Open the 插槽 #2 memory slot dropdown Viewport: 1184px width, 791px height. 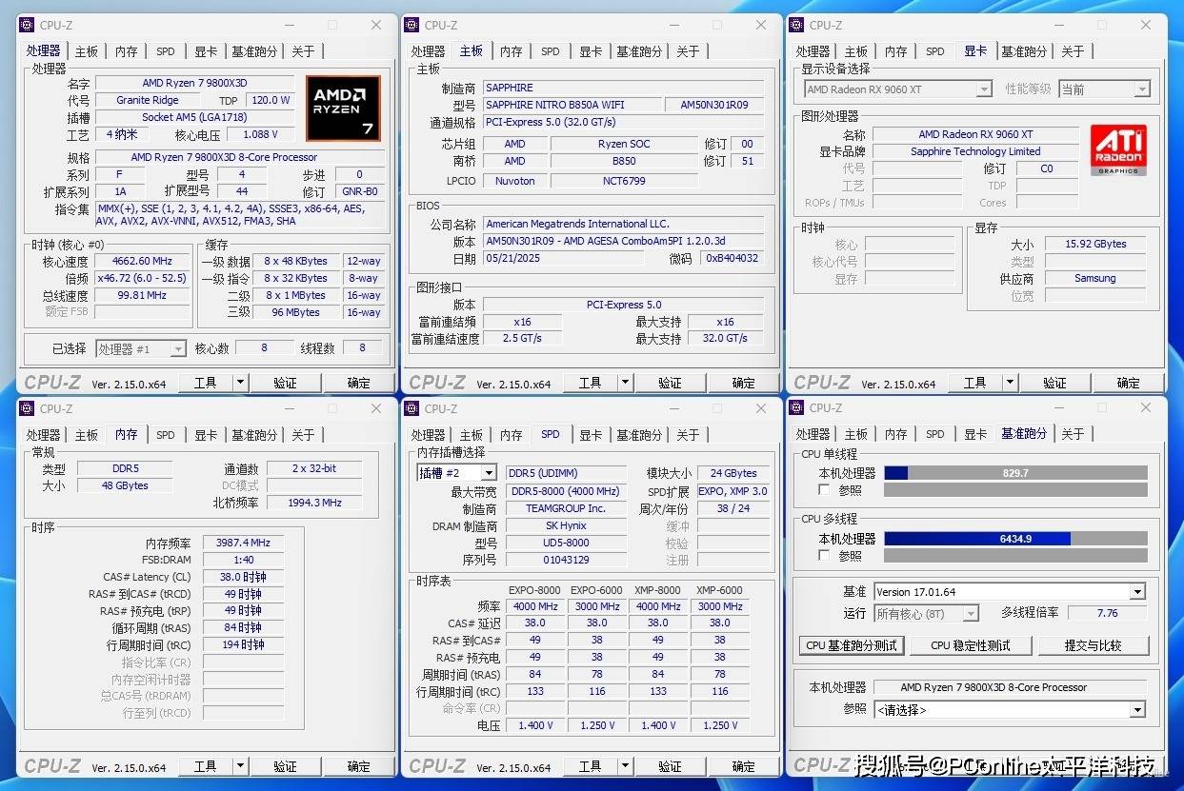pos(489,473)
